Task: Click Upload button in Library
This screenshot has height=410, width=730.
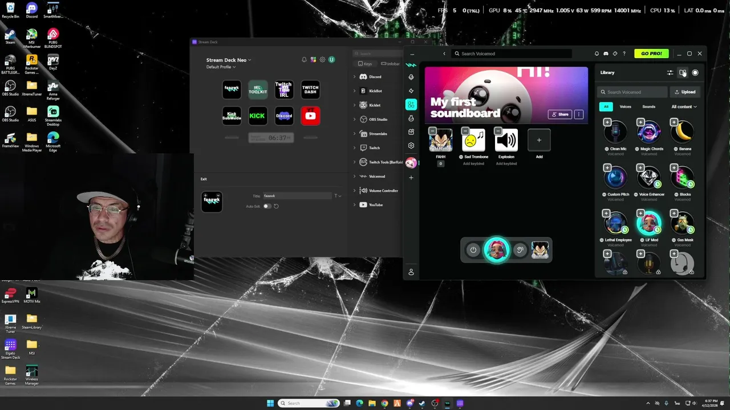Action: click(x=685, y=92)
